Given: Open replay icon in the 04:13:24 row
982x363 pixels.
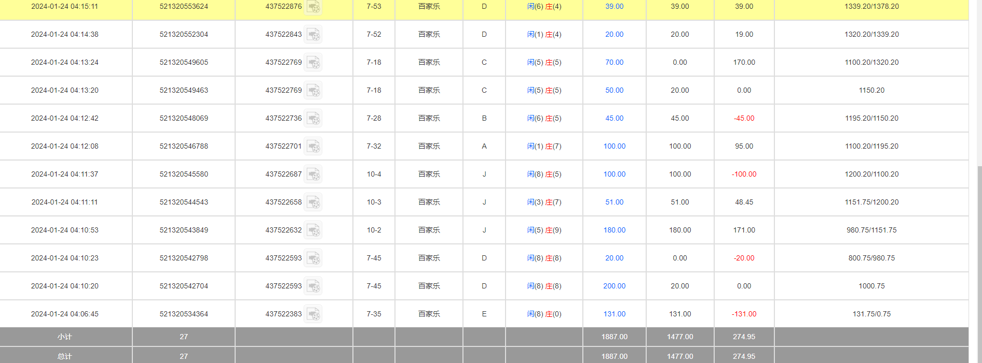Looking at the screenshot, I should click(x=313, y=63).
